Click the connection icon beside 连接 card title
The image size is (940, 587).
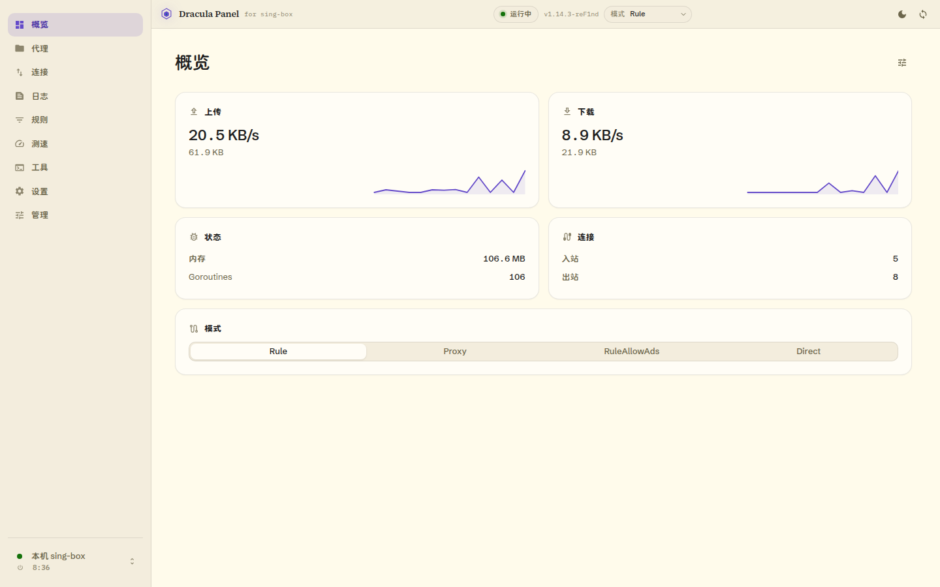pos(567,237)
